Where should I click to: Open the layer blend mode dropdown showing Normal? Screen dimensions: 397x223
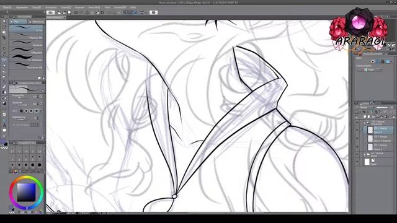coord(365,108)
